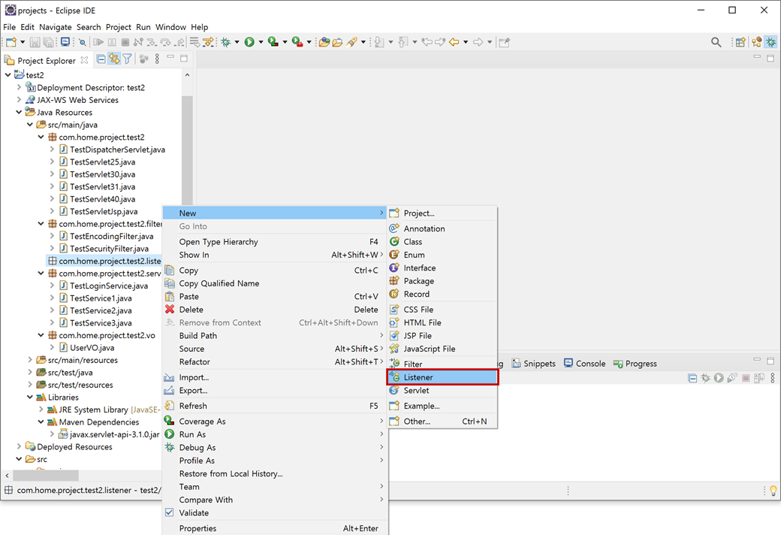The height and width of the screenshot is (535, 781).
Task: Click the Save toolbar icon
Action: (x=35, y=42)
